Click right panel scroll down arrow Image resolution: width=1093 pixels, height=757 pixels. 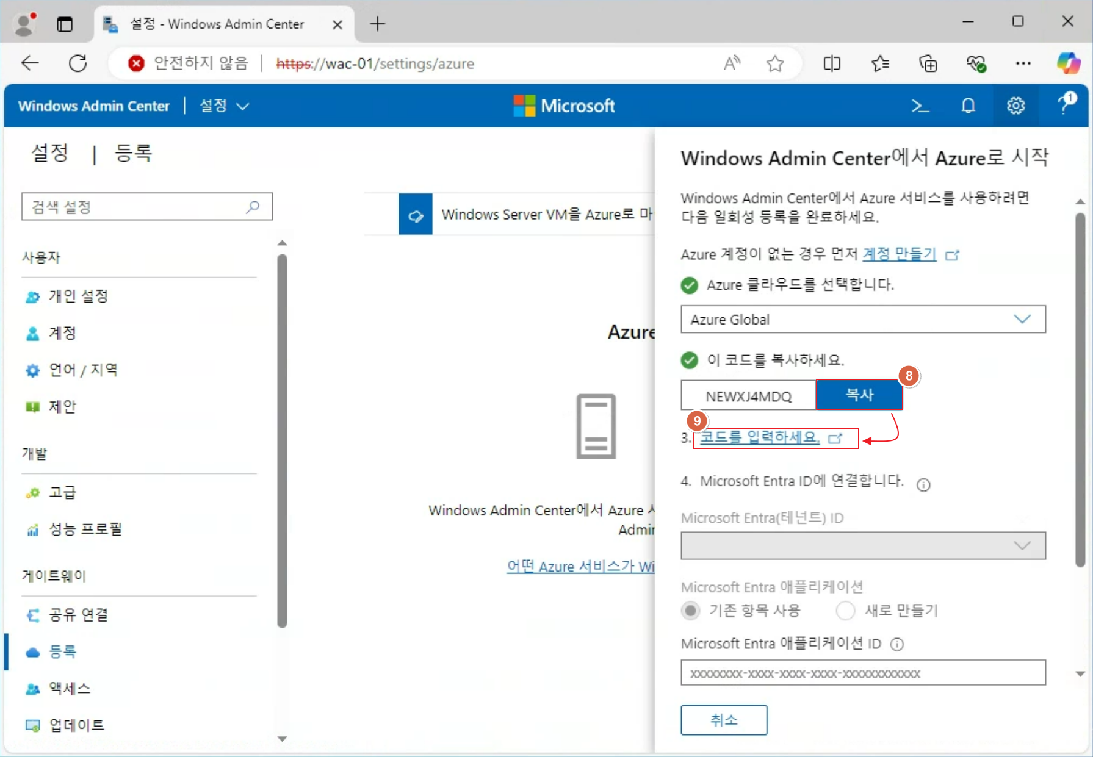point(1080,674)
